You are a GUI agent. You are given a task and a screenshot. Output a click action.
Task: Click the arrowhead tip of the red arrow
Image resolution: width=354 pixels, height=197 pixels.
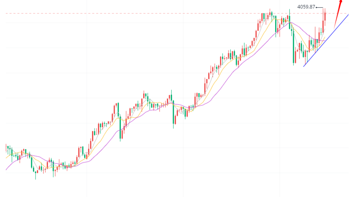(341, 1)
